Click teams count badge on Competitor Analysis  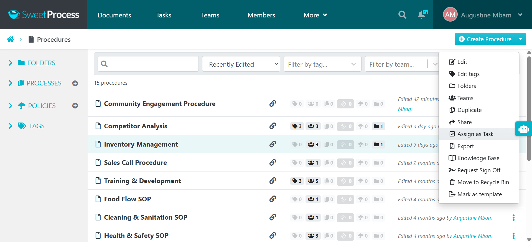pyautogui.click(x=313, y=126)
